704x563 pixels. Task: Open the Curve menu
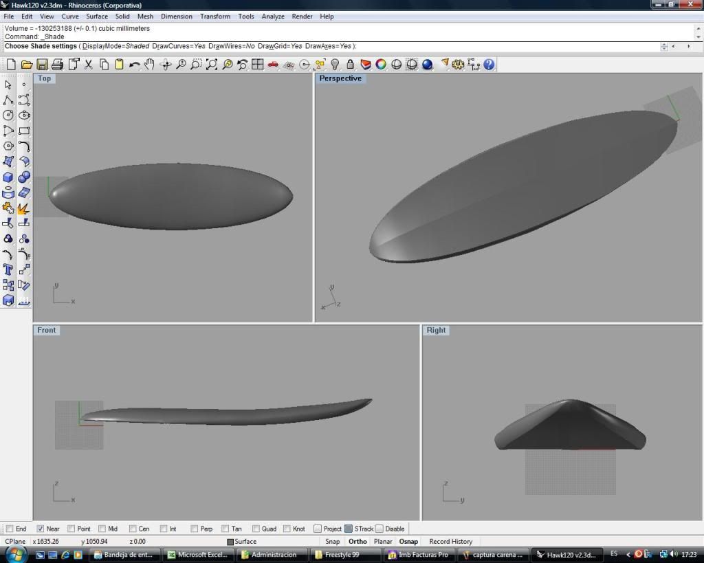coord(70,16)
